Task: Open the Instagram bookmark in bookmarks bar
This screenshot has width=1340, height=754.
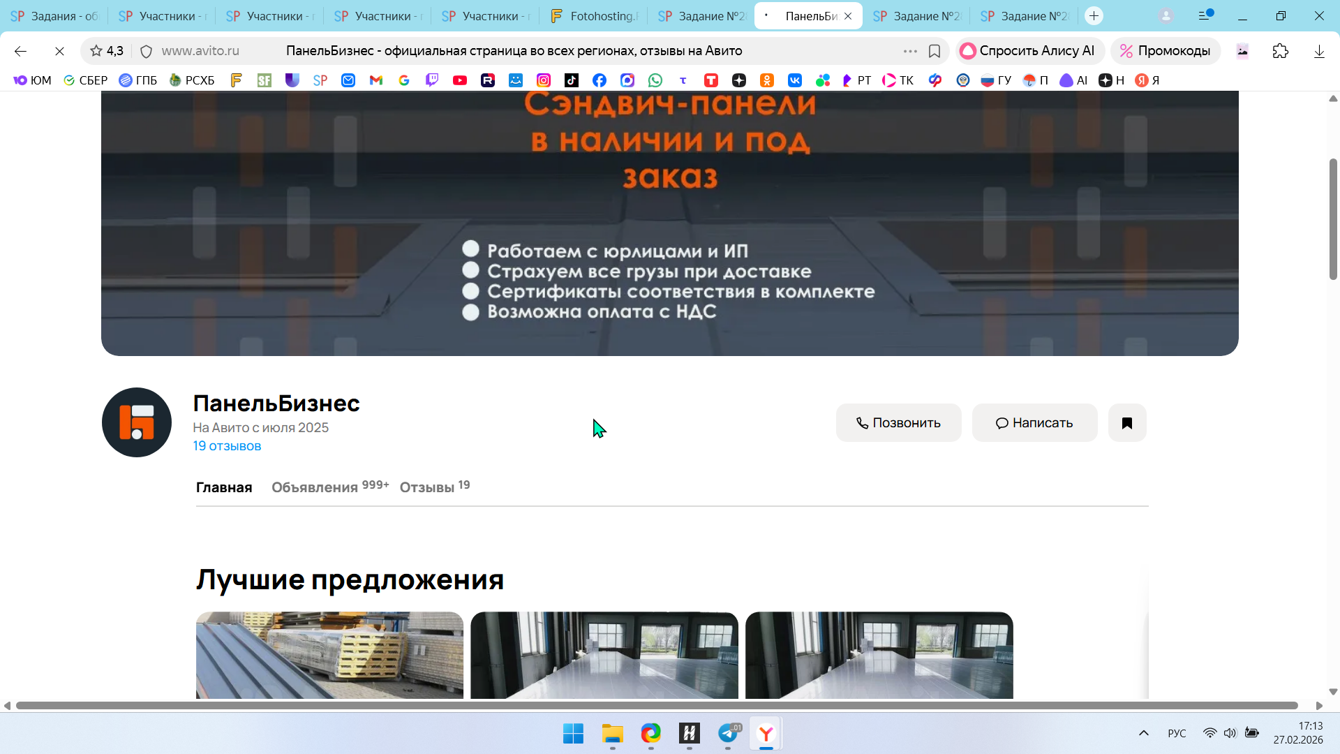Action: [544, 80]
